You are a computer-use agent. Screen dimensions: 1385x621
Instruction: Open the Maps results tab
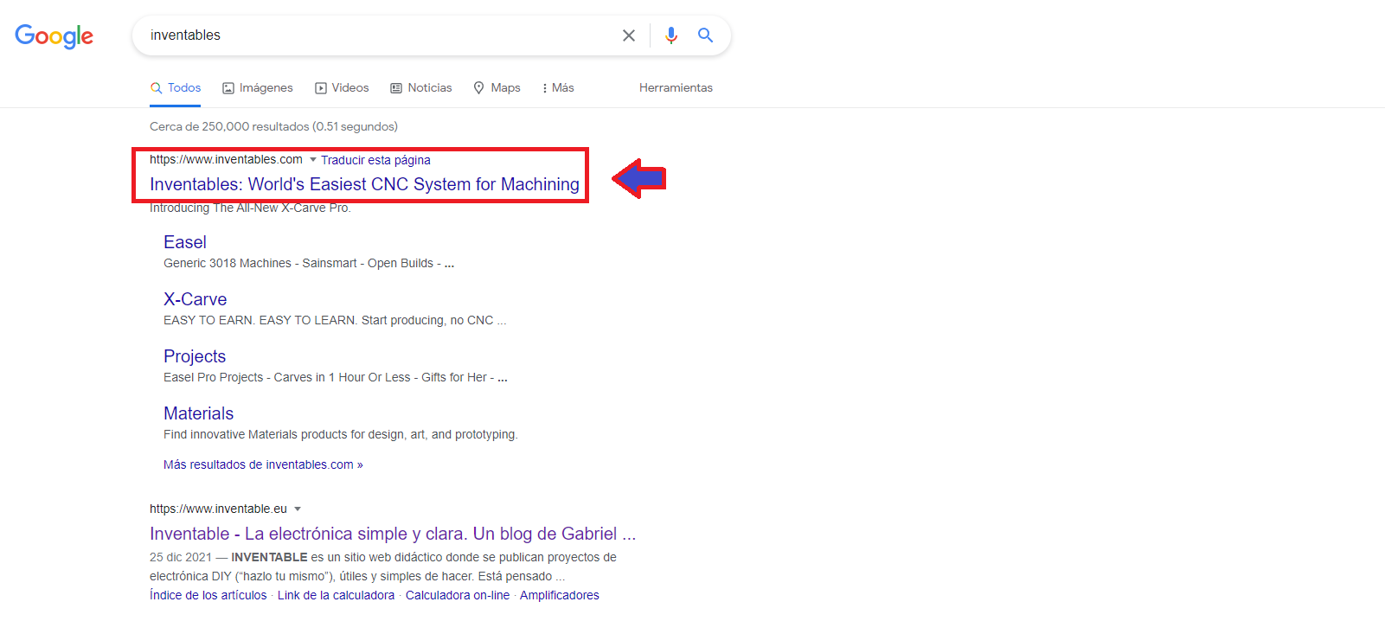click(x=497, y=88)
